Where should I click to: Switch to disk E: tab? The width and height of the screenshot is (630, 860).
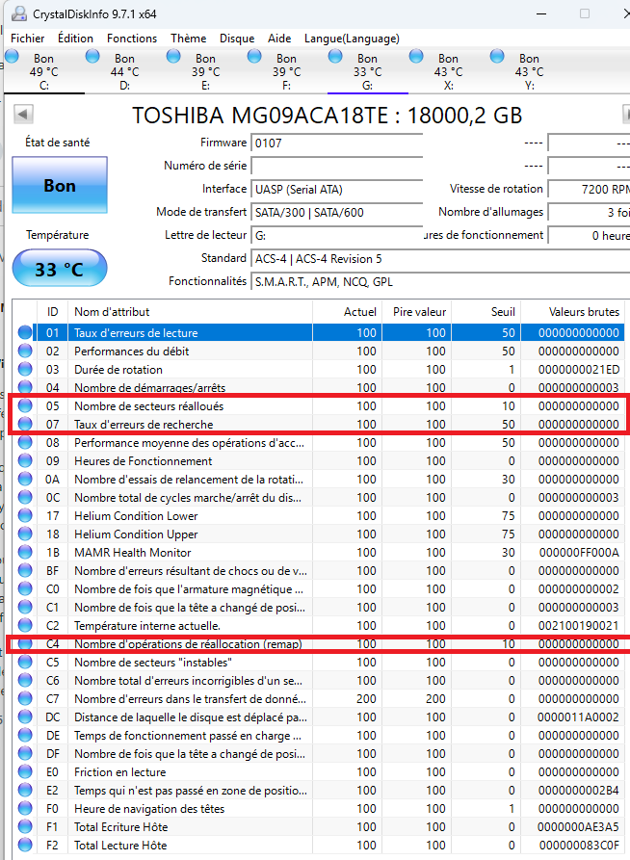[205, 71]
